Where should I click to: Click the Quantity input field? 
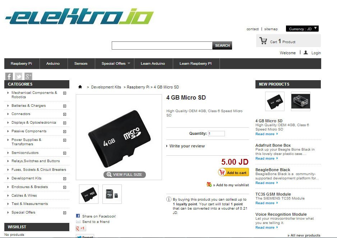216,133
